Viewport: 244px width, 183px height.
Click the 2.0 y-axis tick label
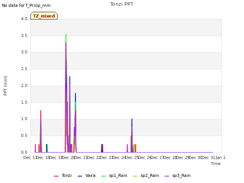[24, 85]
